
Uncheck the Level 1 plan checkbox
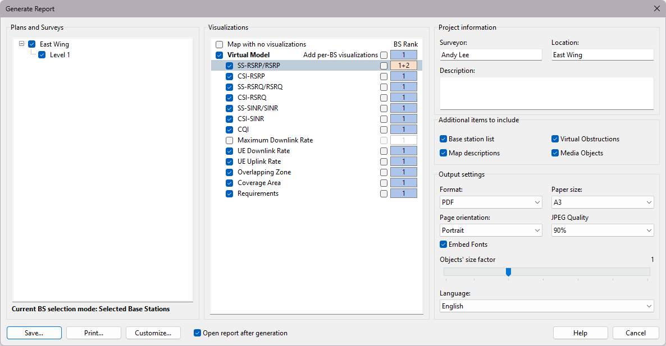(x=42, y=55)
